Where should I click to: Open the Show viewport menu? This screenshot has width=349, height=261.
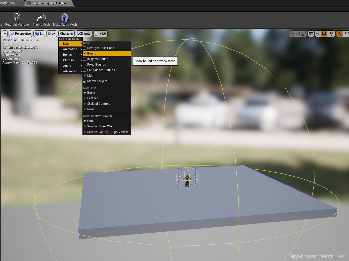[x=52, y=34]
